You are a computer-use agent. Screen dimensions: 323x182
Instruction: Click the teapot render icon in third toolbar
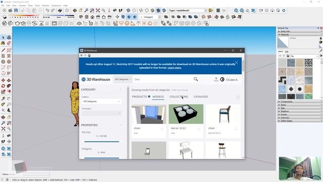click(x=17, y=23)
